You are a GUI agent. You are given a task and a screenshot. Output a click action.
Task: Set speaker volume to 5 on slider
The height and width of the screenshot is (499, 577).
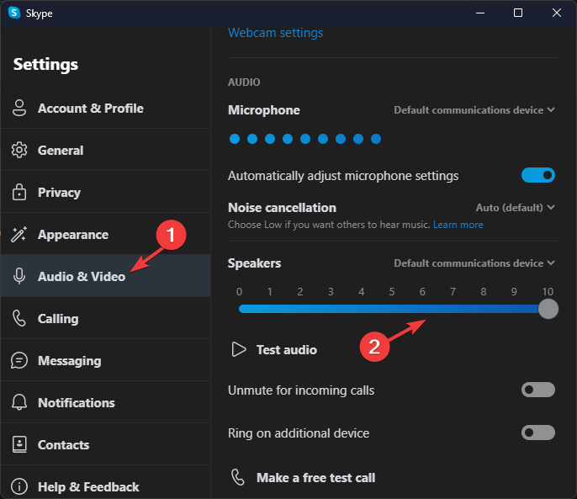(x=392, y=309)
